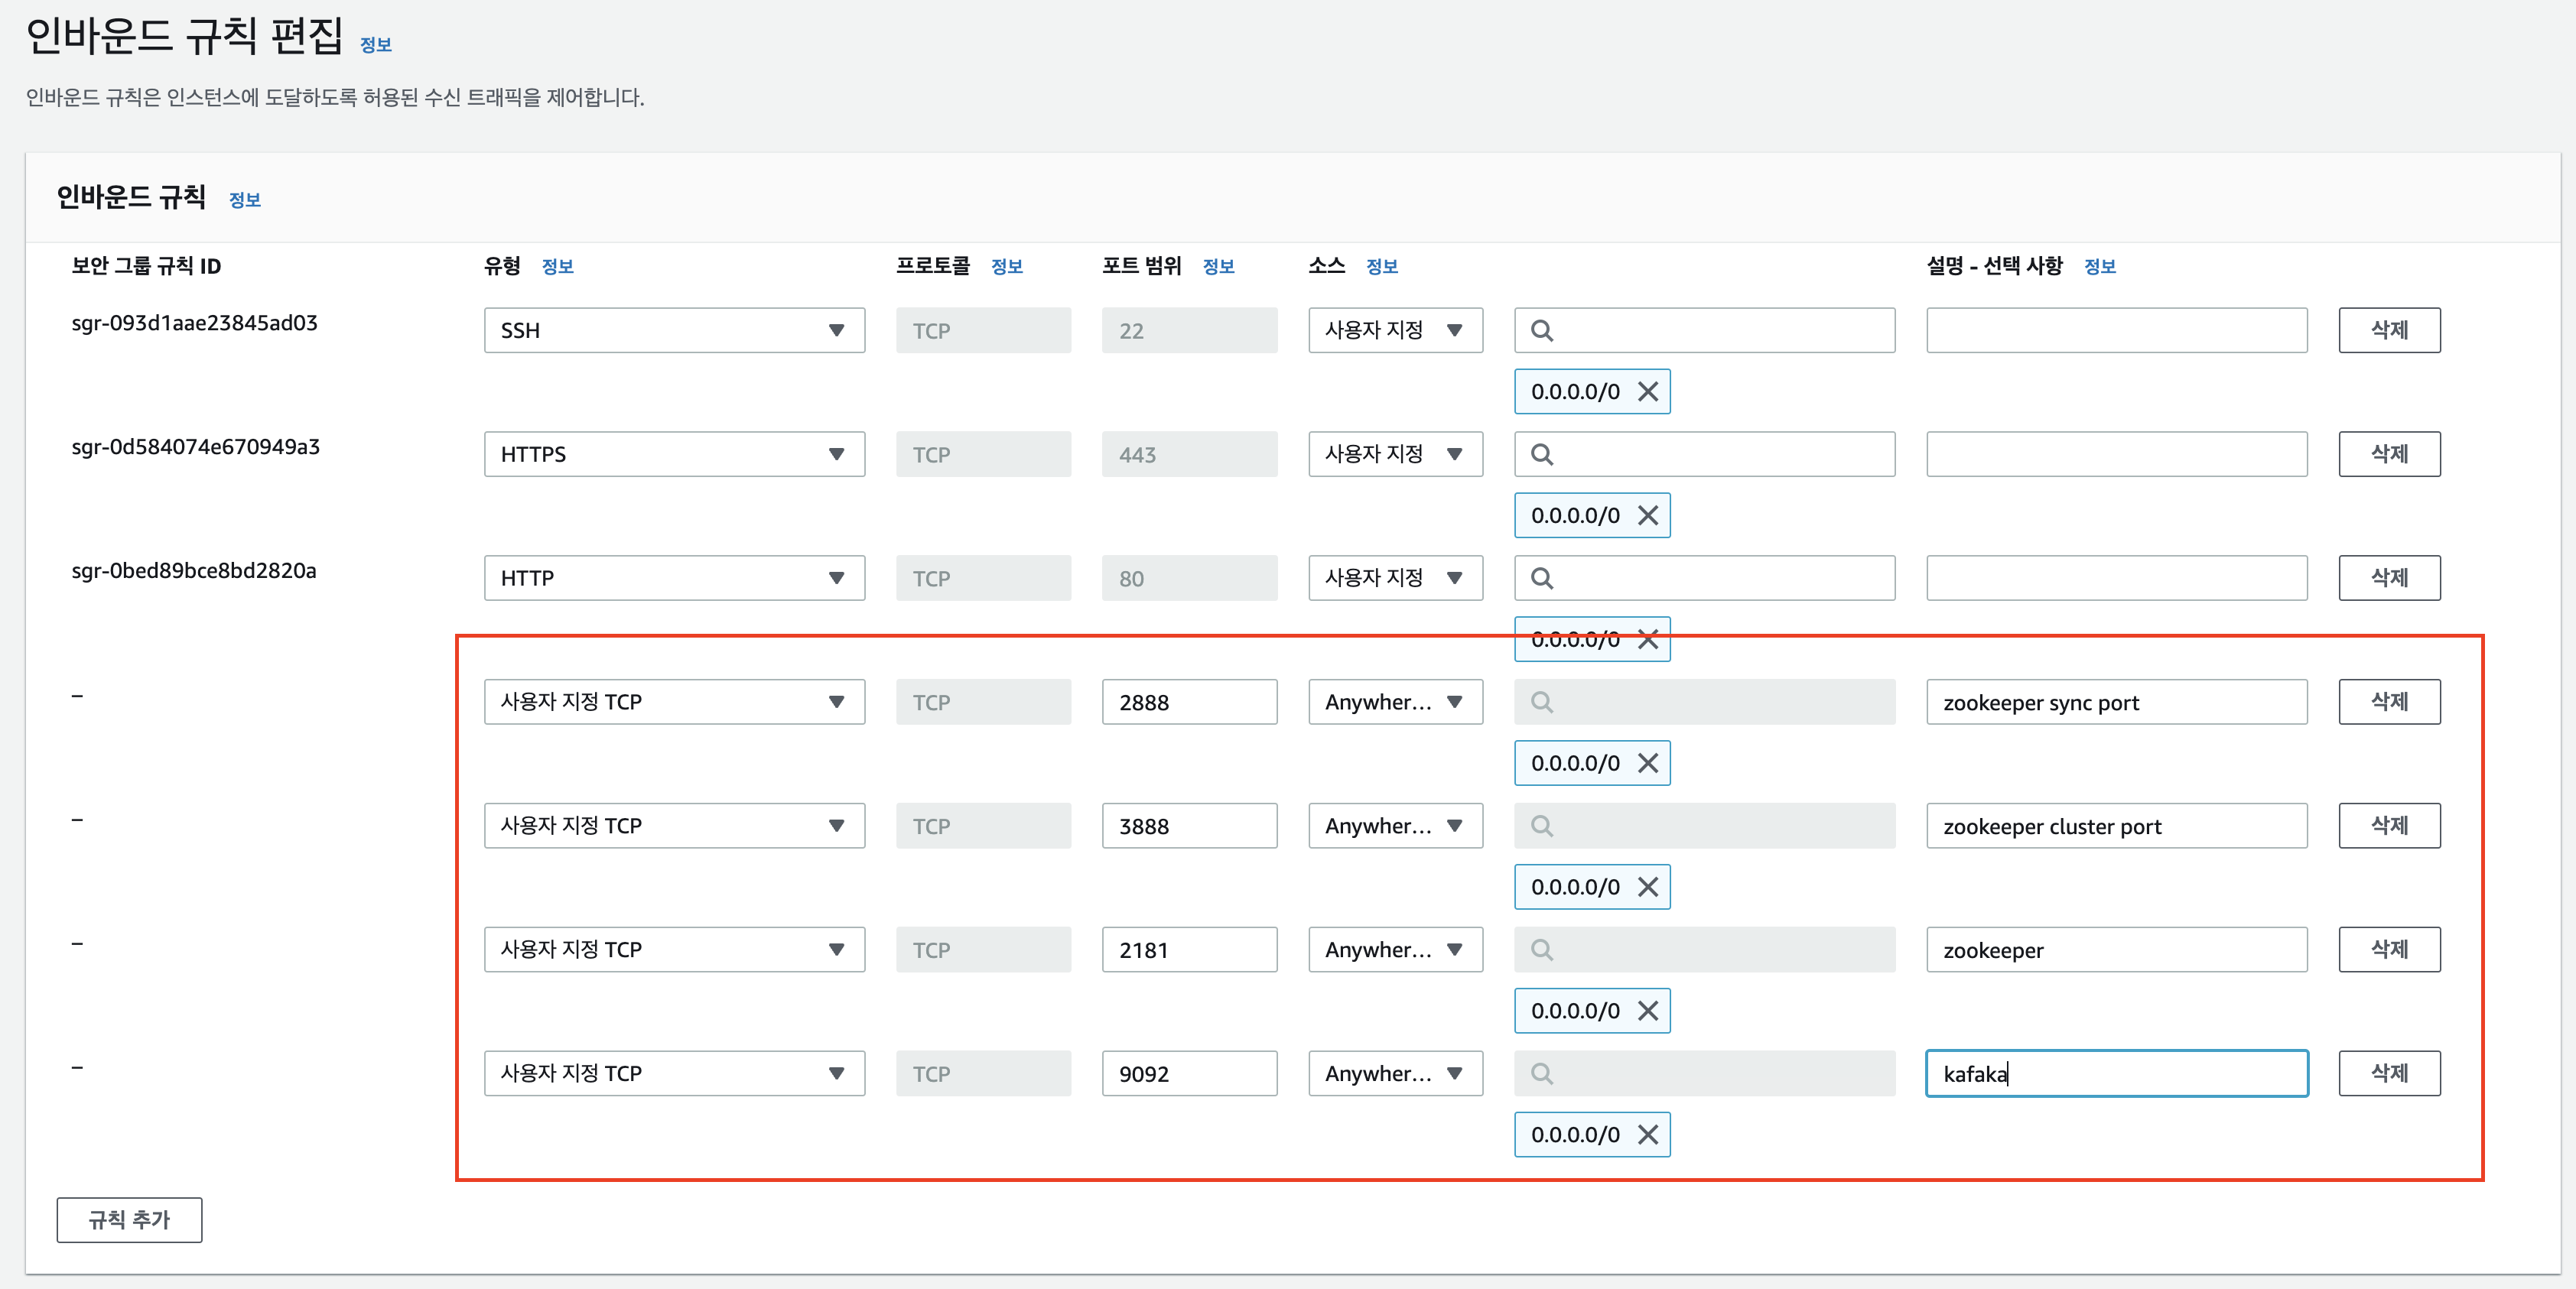This screenshot has height=1289, width=2576.
Task: Edit the 'kafaka' description field
Action: coord(2116,1074)
